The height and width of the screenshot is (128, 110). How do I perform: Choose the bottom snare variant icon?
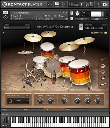103,78
